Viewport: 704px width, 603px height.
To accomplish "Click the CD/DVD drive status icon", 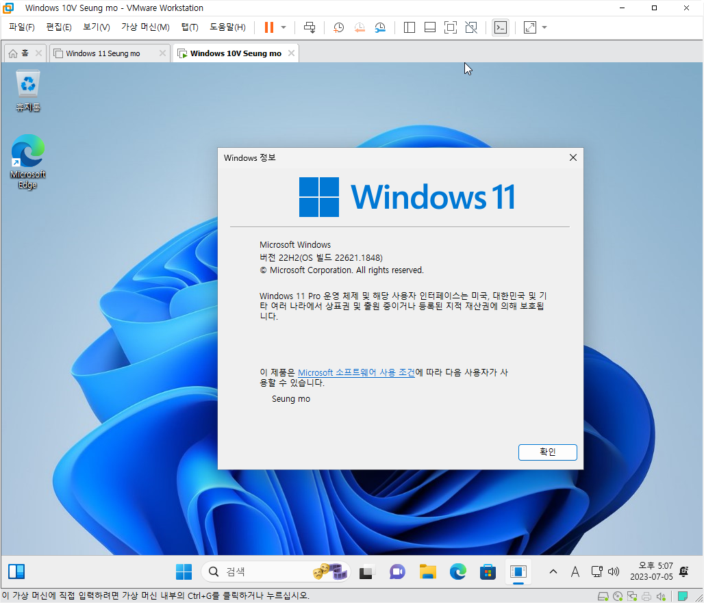I will coord(617,596).
